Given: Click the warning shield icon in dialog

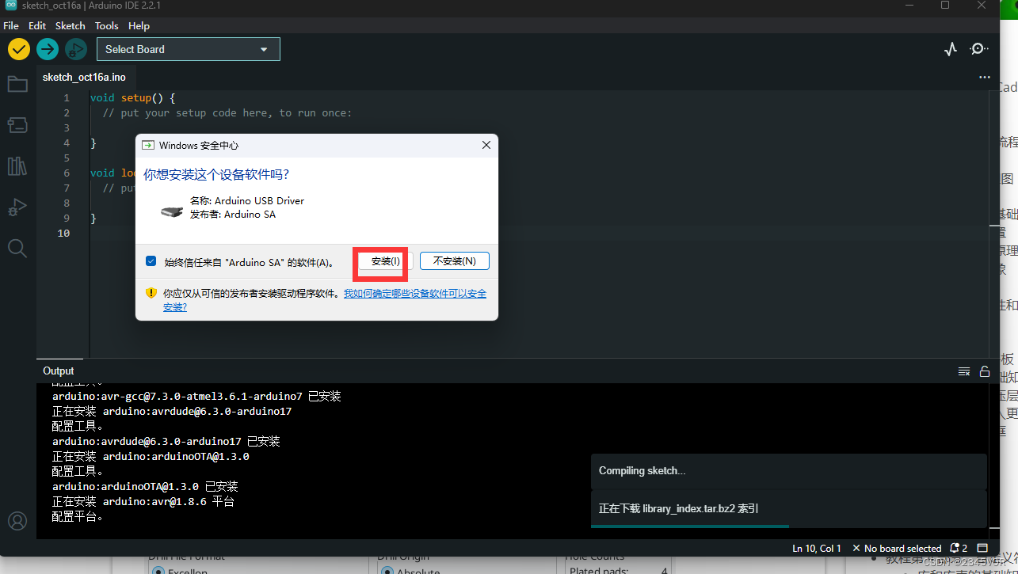Looking at the screenshot, I should coord(151,293).
